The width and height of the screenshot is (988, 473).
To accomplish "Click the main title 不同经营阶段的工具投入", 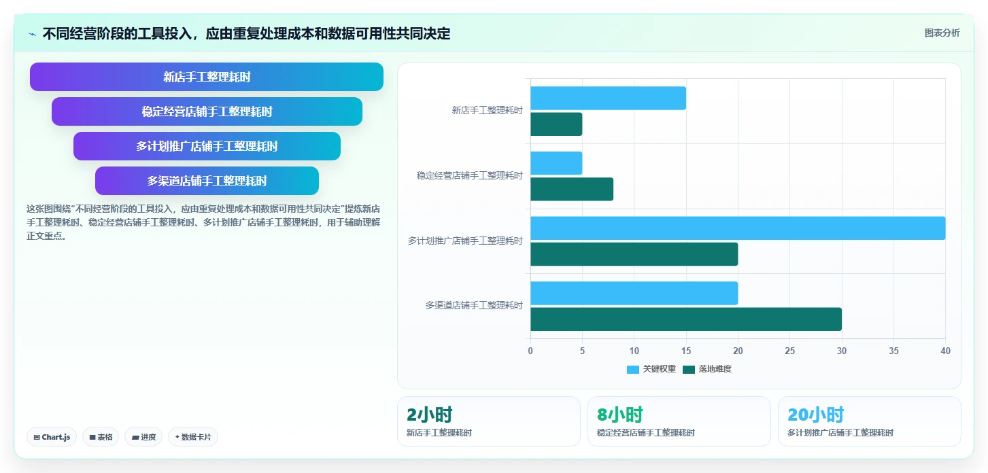I will coord(246,33).
